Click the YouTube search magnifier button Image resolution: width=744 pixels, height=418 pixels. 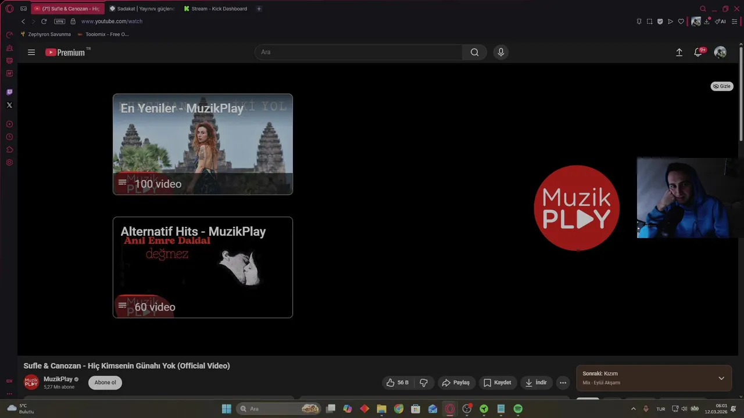474,52
